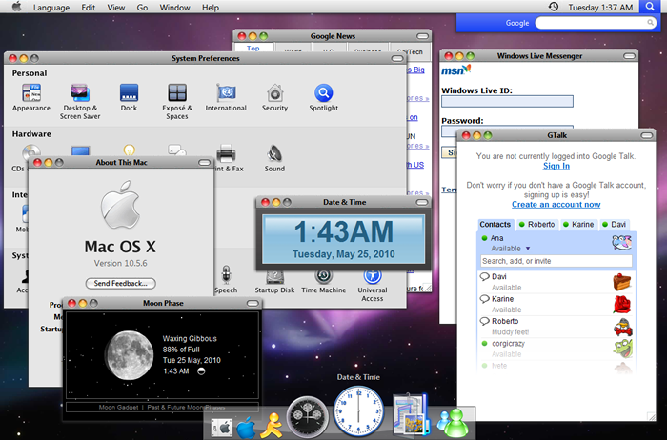667x440 pixels.
Task: Click the Time Machine icon in menu bar
Action: 554,7
